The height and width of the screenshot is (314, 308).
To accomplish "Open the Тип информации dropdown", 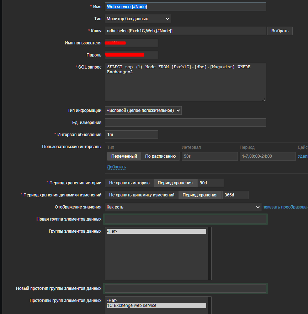I will (143, 110).
